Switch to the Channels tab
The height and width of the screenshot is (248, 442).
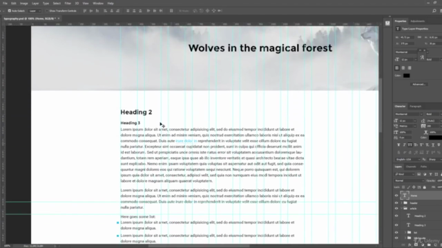(x=411, y=167)
